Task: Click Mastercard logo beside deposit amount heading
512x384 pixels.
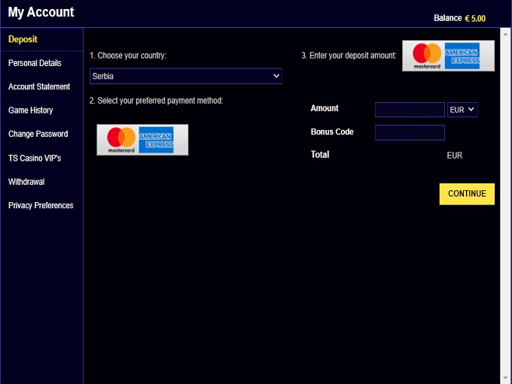Action: (427, 56)
